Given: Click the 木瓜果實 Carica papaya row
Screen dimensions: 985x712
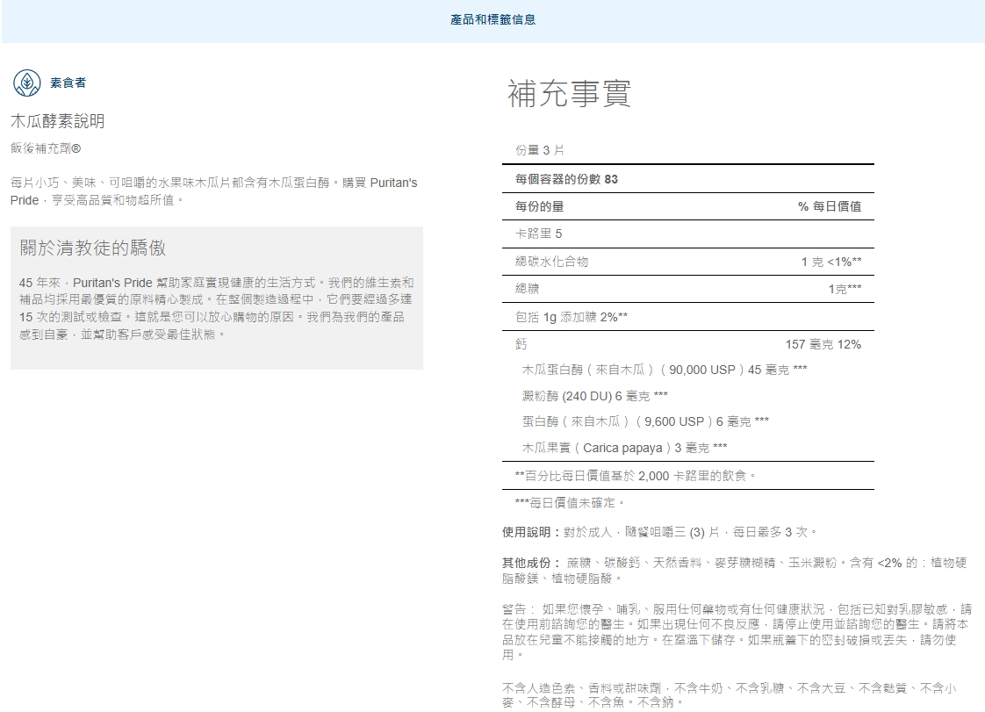Looking at the screenshot, I should pos(624,448).
